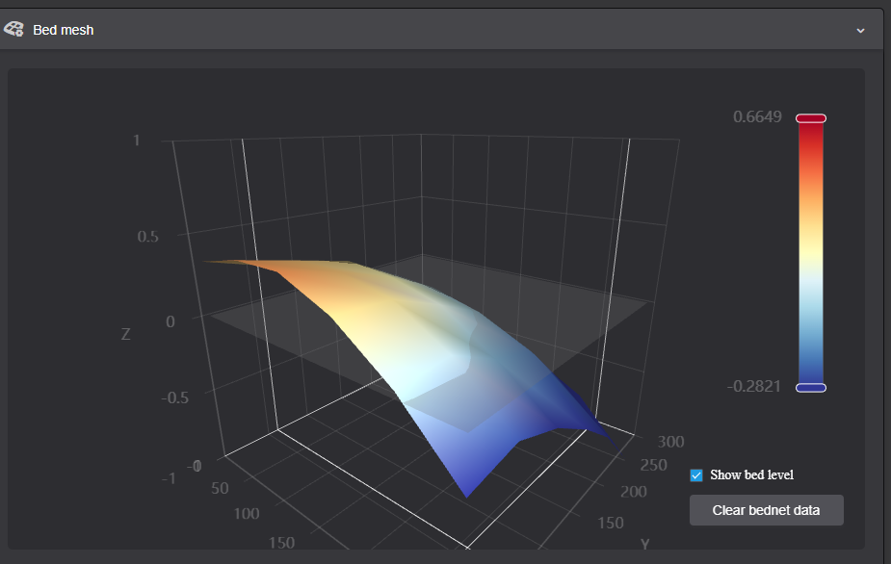Select the Bed mesh panel title icon
The image size is (891, 564).
point(13,30)
